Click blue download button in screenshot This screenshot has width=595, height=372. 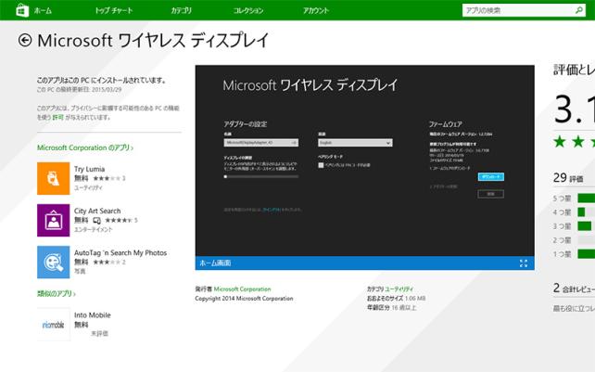click(490, 176)
